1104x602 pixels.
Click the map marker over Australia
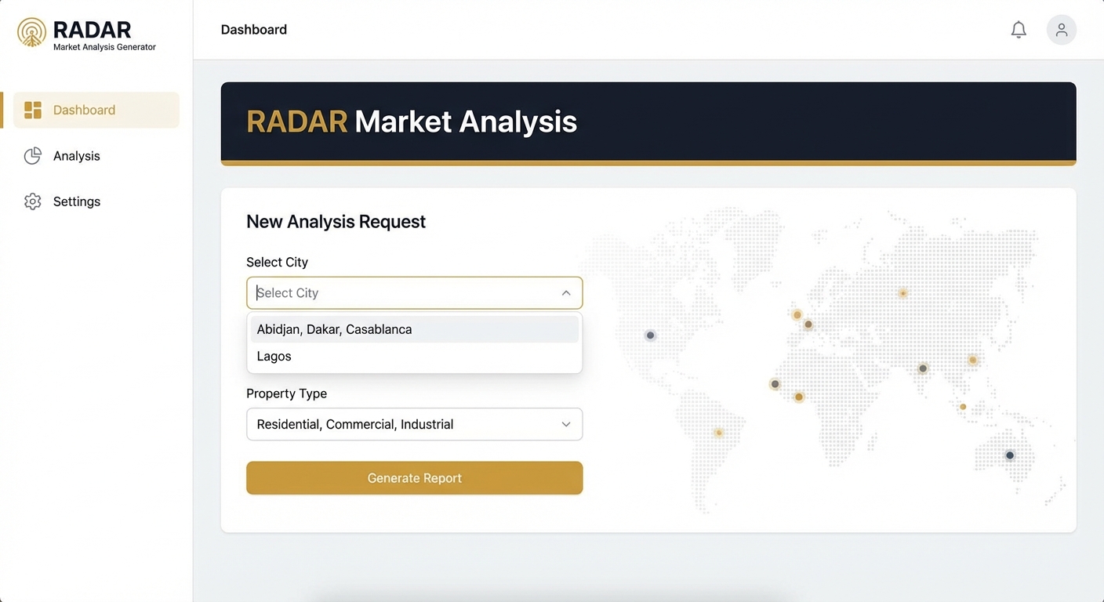[1010, 455]
